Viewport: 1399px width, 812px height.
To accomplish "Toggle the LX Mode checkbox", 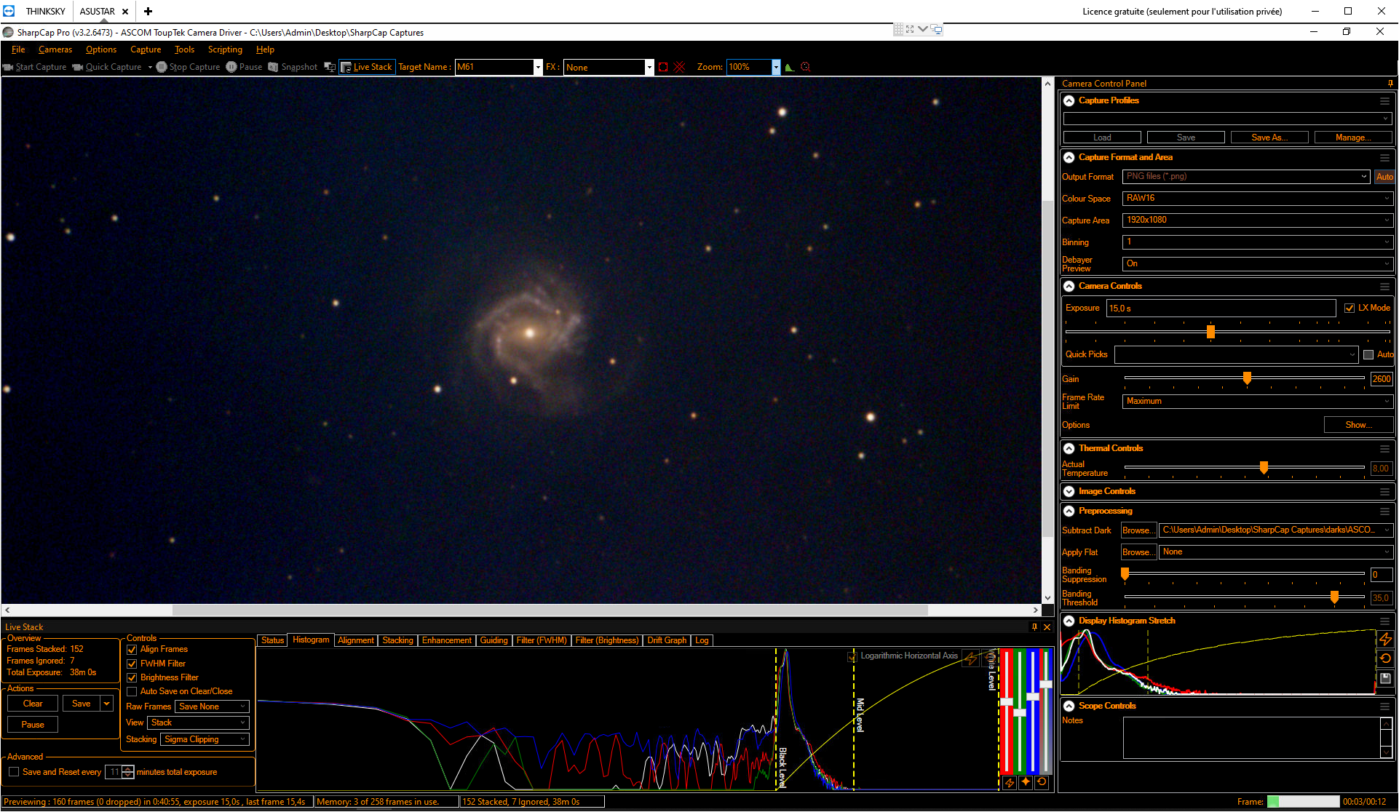I will (x=1350, y=308).
